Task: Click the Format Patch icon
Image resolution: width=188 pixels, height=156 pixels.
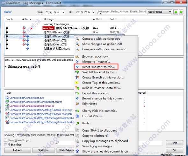Action: 77,116
